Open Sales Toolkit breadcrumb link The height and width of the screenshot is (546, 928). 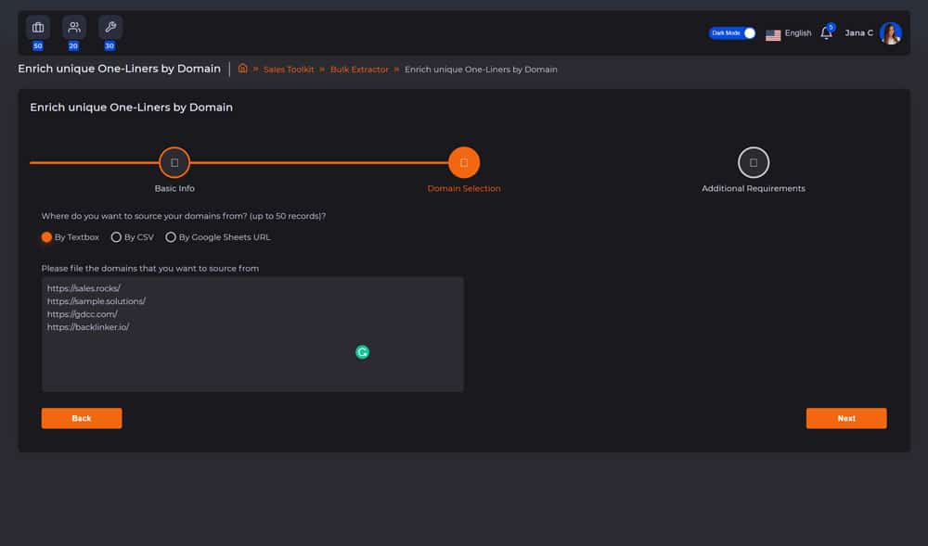point(287,70)
